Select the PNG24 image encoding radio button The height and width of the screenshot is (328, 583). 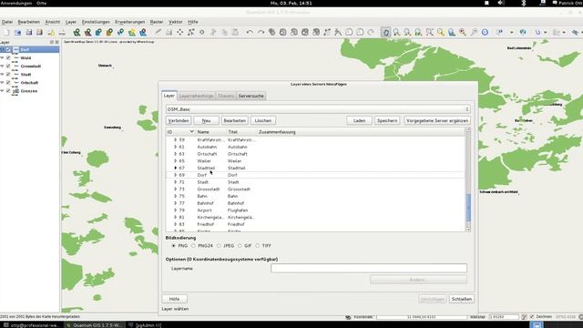pos(193,246)
